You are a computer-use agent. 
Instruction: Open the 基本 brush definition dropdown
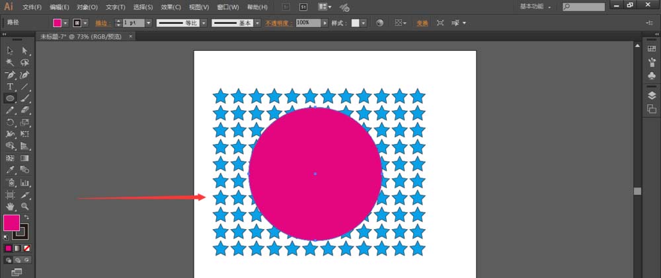pyautogui.click(x=257, y=23)
